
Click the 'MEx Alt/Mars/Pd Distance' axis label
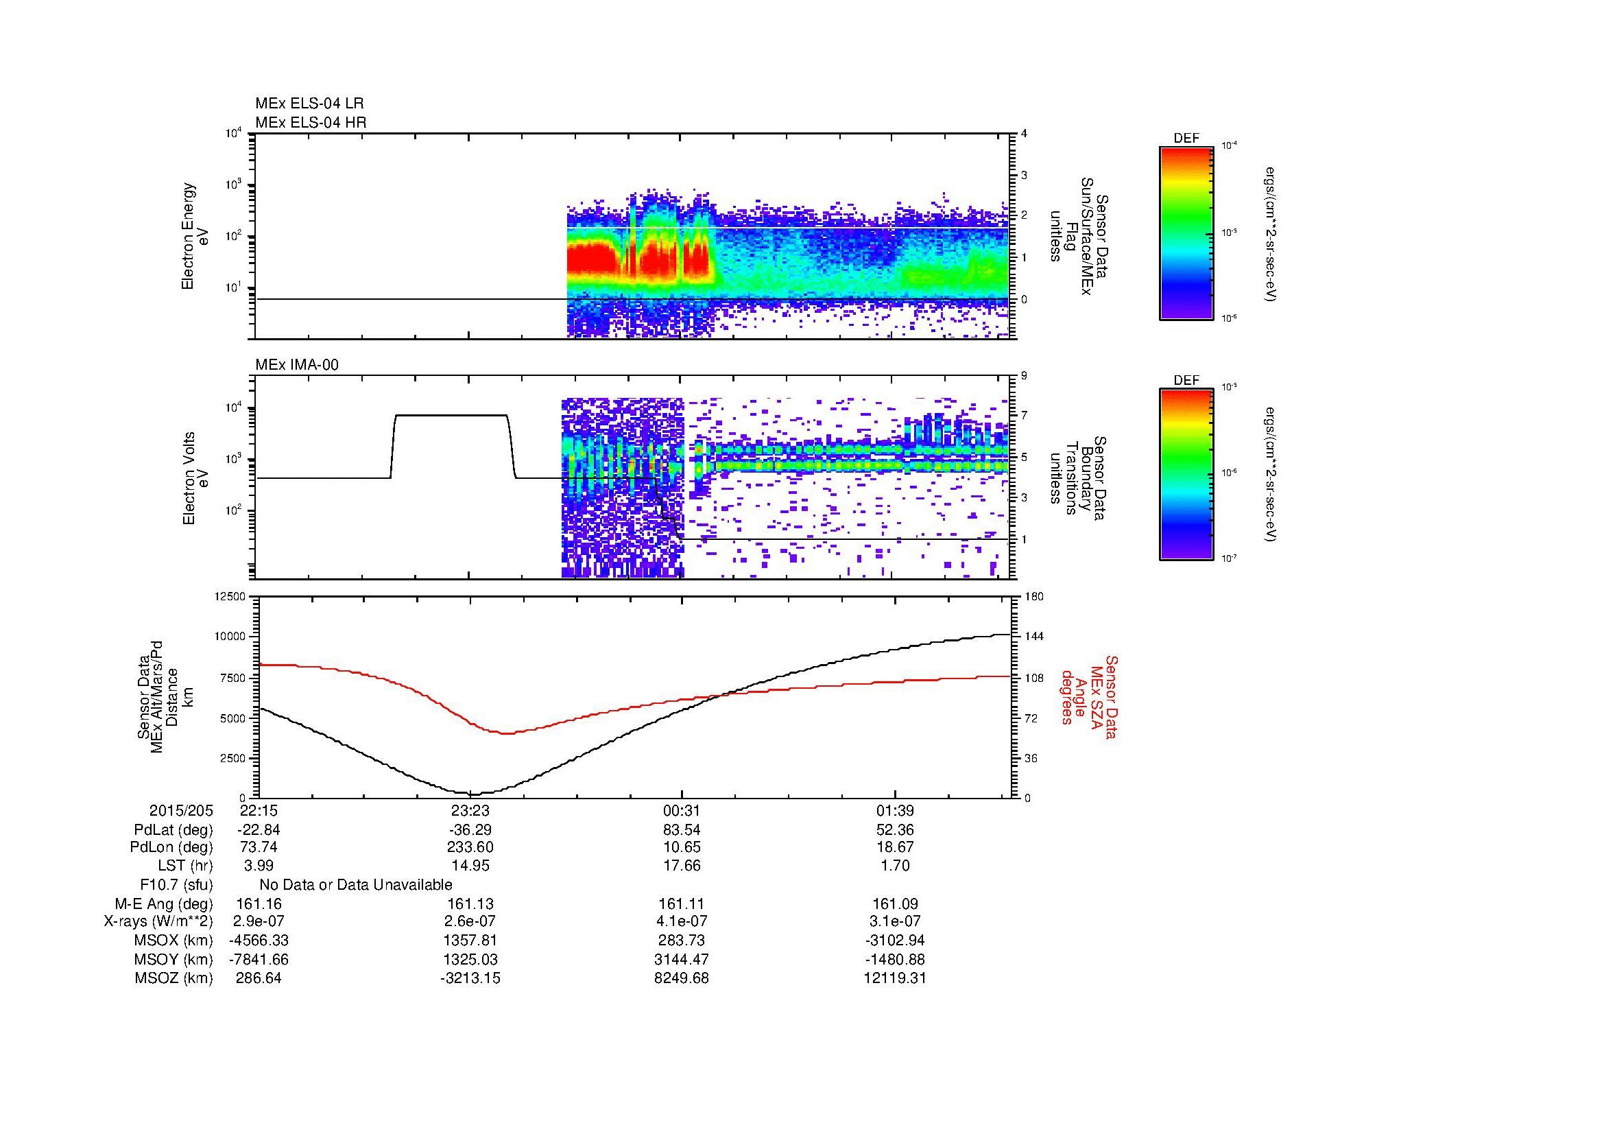click(x=164, y=696)
